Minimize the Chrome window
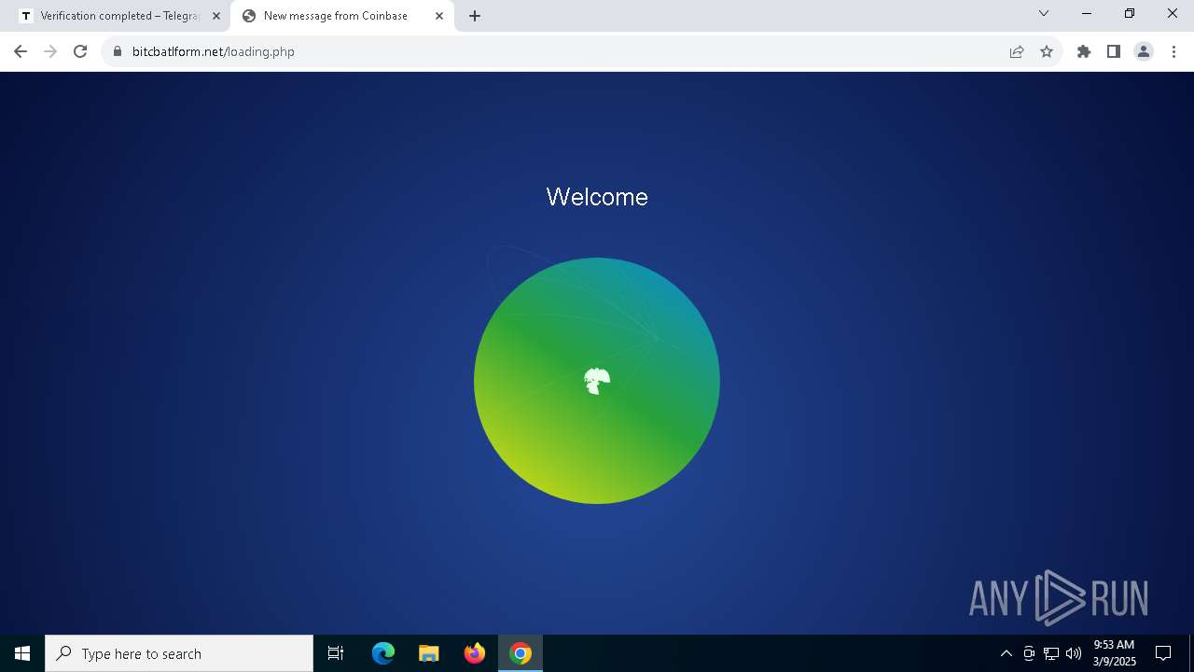Image resolution: width=1194 pixels, height=672 pixels. click(1087, 13)
